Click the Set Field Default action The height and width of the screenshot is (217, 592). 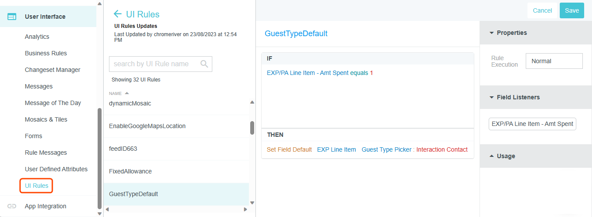click(x=289, y=149)
